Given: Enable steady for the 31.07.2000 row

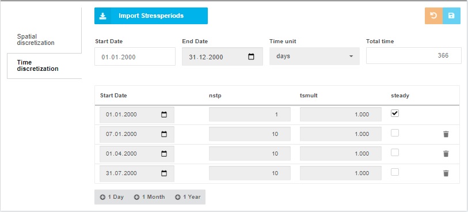Looking at the screenshot, I should (x=395, y=172).
